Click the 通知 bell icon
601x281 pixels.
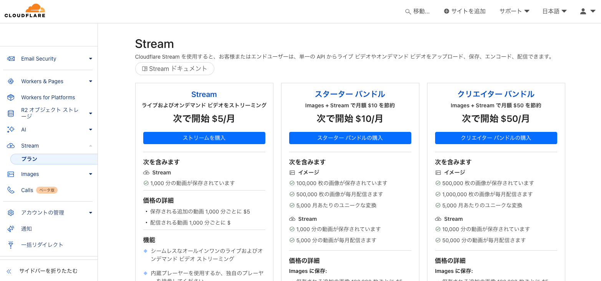pos(10,228)
